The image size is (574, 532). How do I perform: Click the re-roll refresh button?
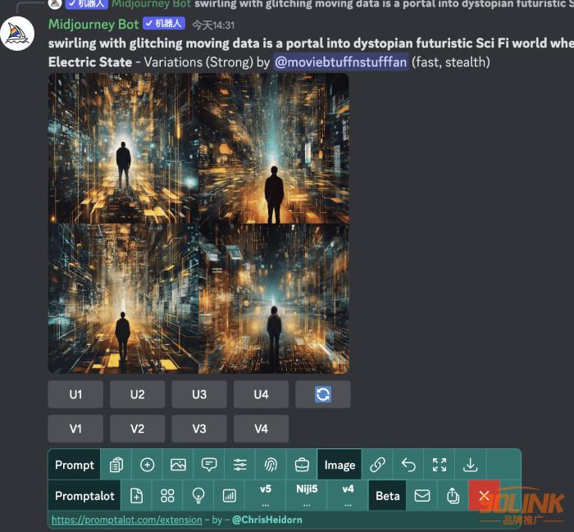pyautogui.click(x=323, y=394)
